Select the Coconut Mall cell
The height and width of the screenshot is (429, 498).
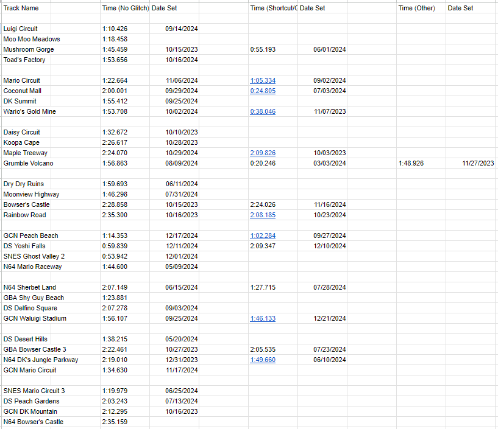(26, 91)
